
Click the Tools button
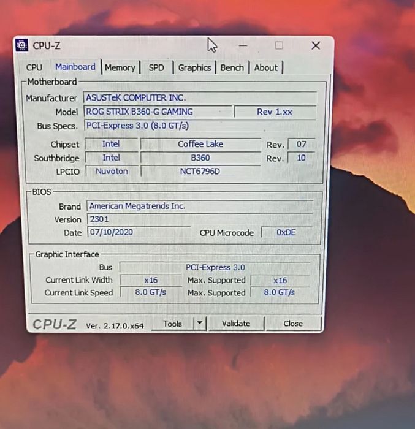tap(172, 324)
